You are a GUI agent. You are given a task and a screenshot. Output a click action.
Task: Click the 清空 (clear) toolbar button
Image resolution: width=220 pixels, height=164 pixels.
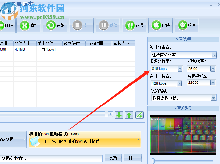[x=29, y=26]
